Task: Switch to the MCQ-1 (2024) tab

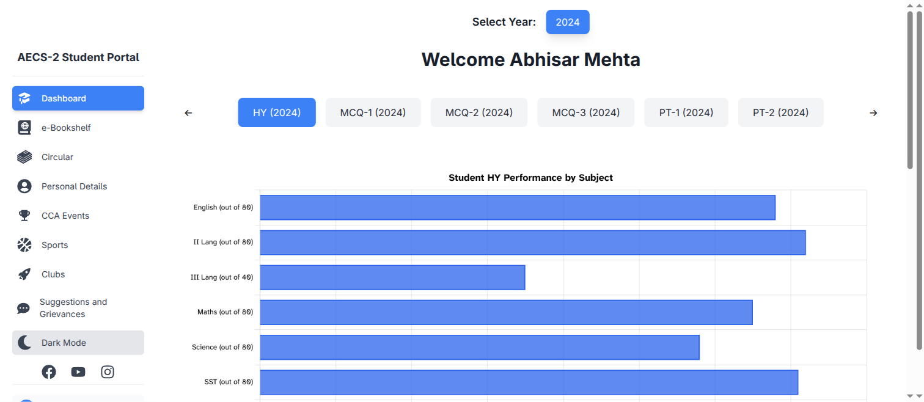Action: pos(373,112)
